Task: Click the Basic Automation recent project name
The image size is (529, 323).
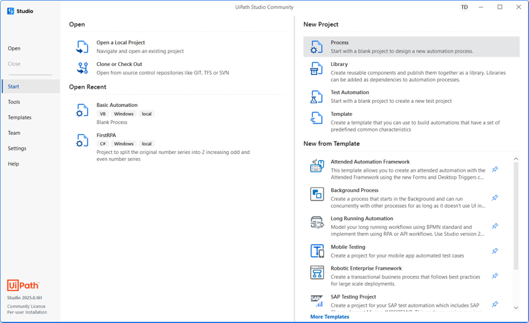Action: point(117,105)
